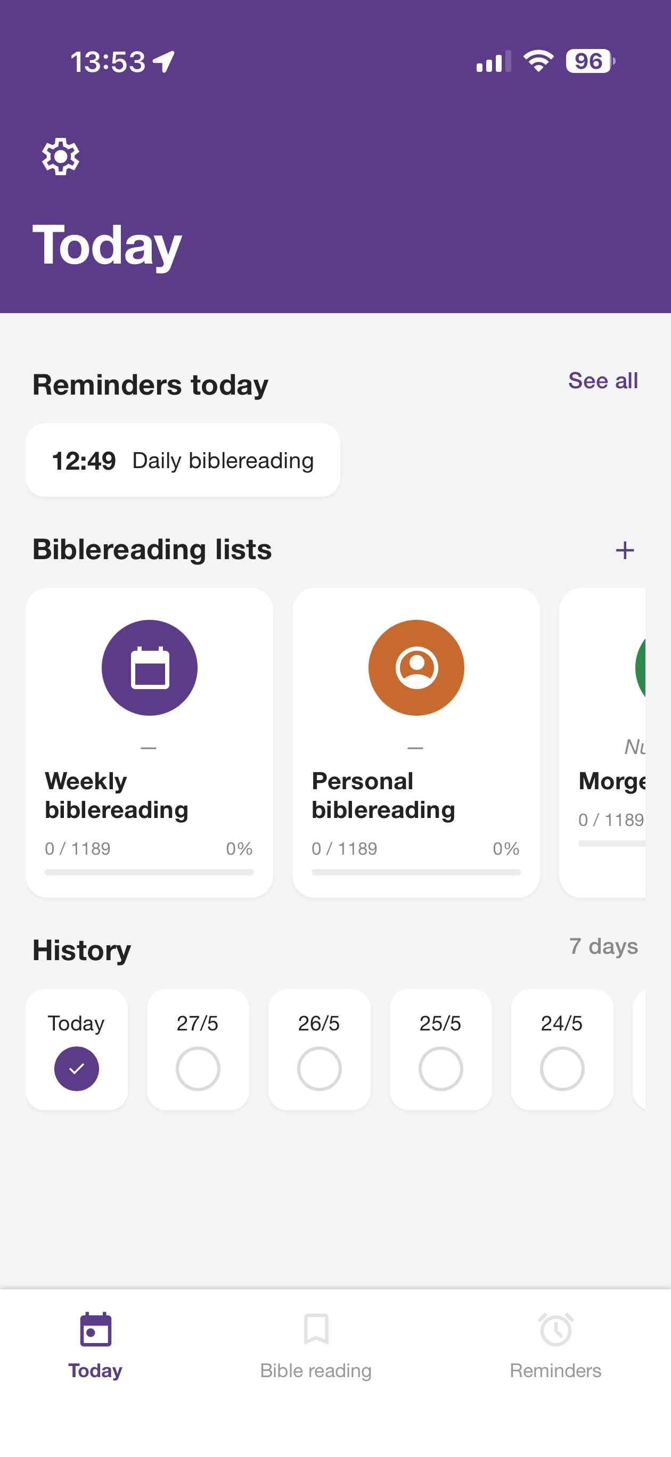Tap the purple calendar icon on Weekly biblereading

pos(149,667)
